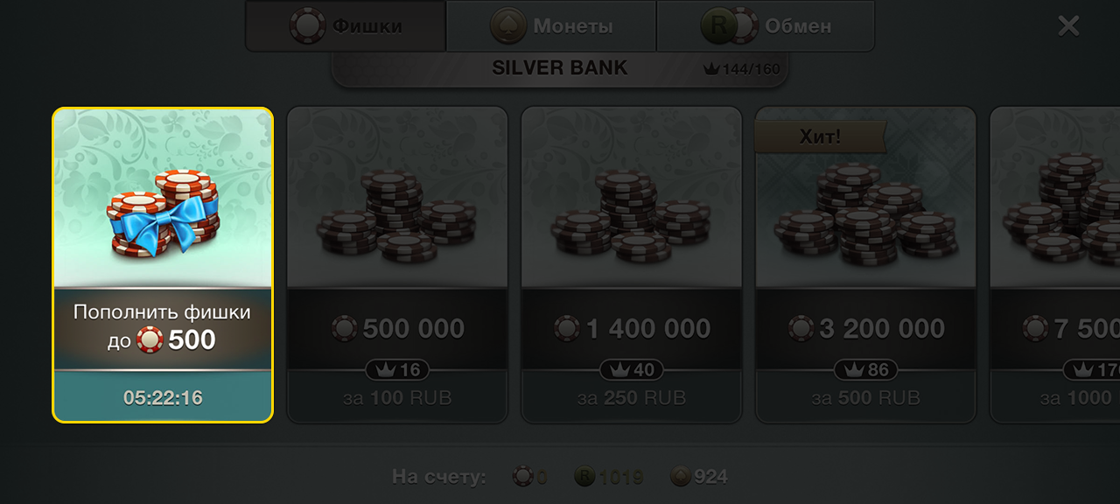Click the crown 86 points badge
The image size is (1120, 504).
(866, 370)
